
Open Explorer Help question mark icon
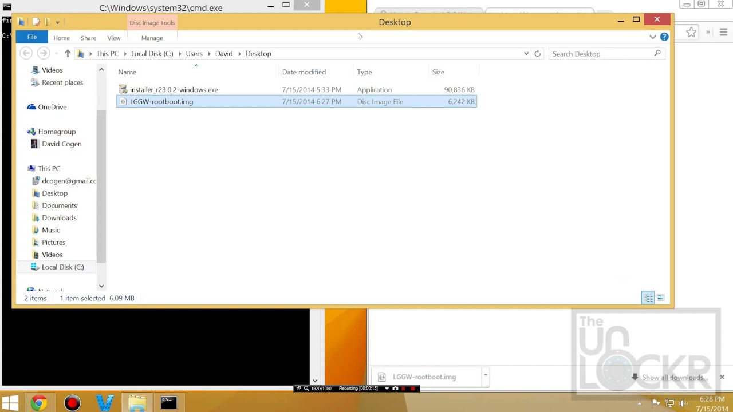coord(664,37)
